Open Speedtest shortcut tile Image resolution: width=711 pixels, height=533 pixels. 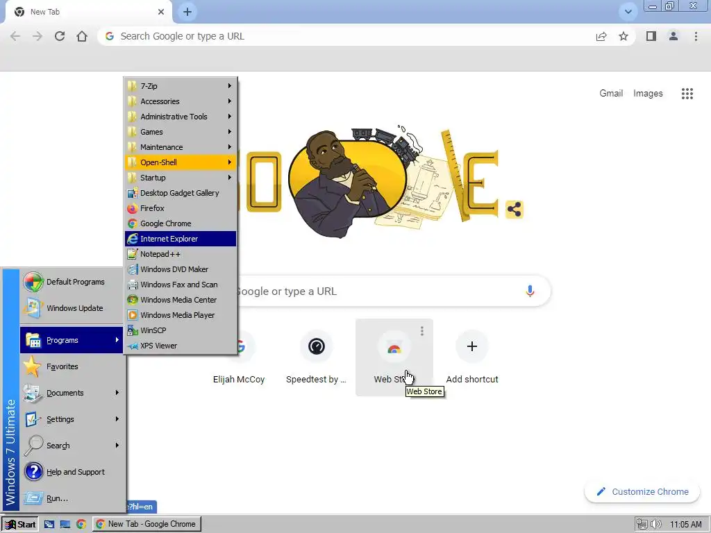[316, 357]
